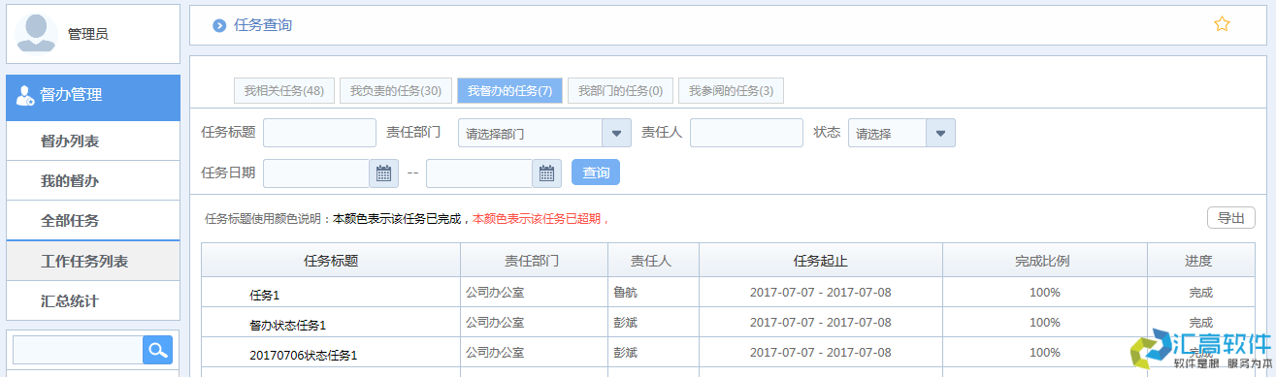Focus the sidebar search input box
Screen dimensions: 1276x377
click(x=78, y=350)
